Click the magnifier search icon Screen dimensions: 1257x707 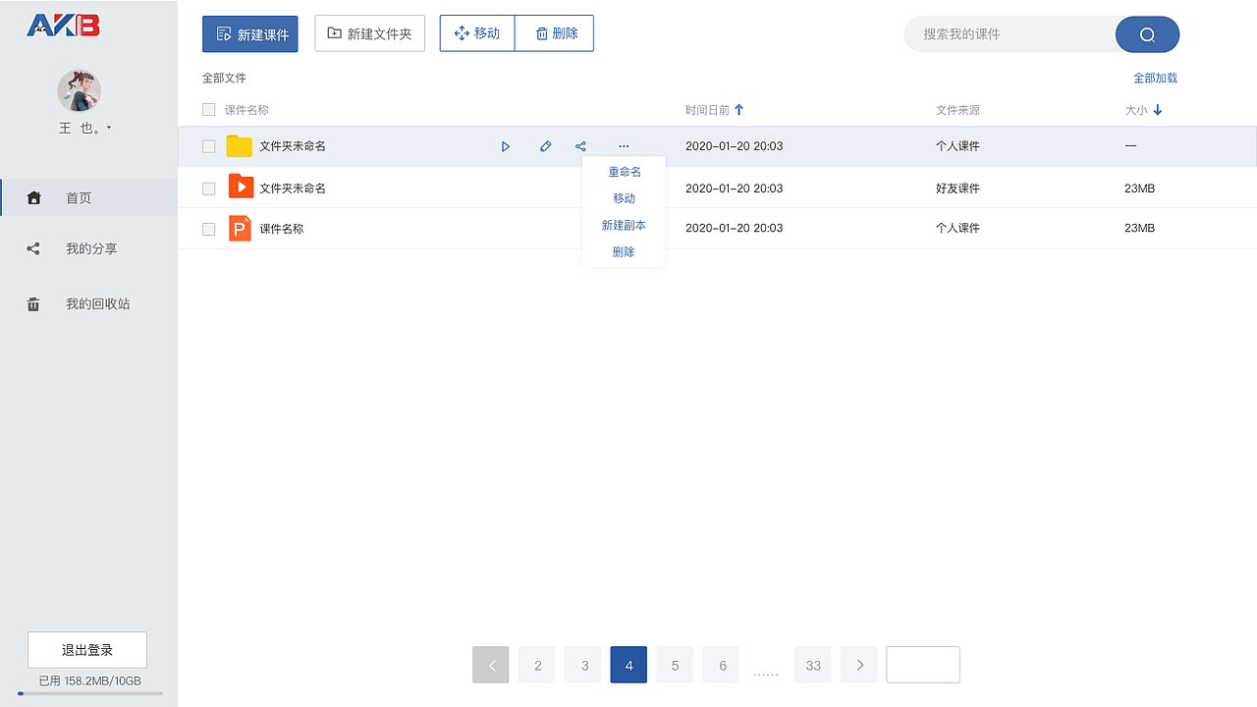1147,33
